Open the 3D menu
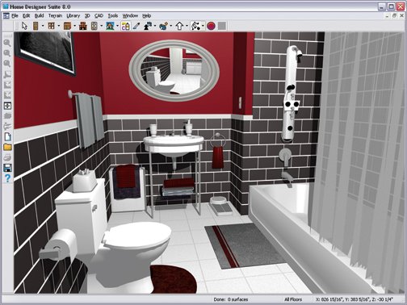Screen dimensions: 407x305 87,16
